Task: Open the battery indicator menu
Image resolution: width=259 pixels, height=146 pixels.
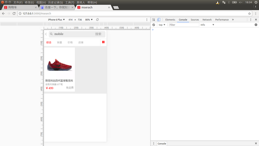Action: [234, 2]
